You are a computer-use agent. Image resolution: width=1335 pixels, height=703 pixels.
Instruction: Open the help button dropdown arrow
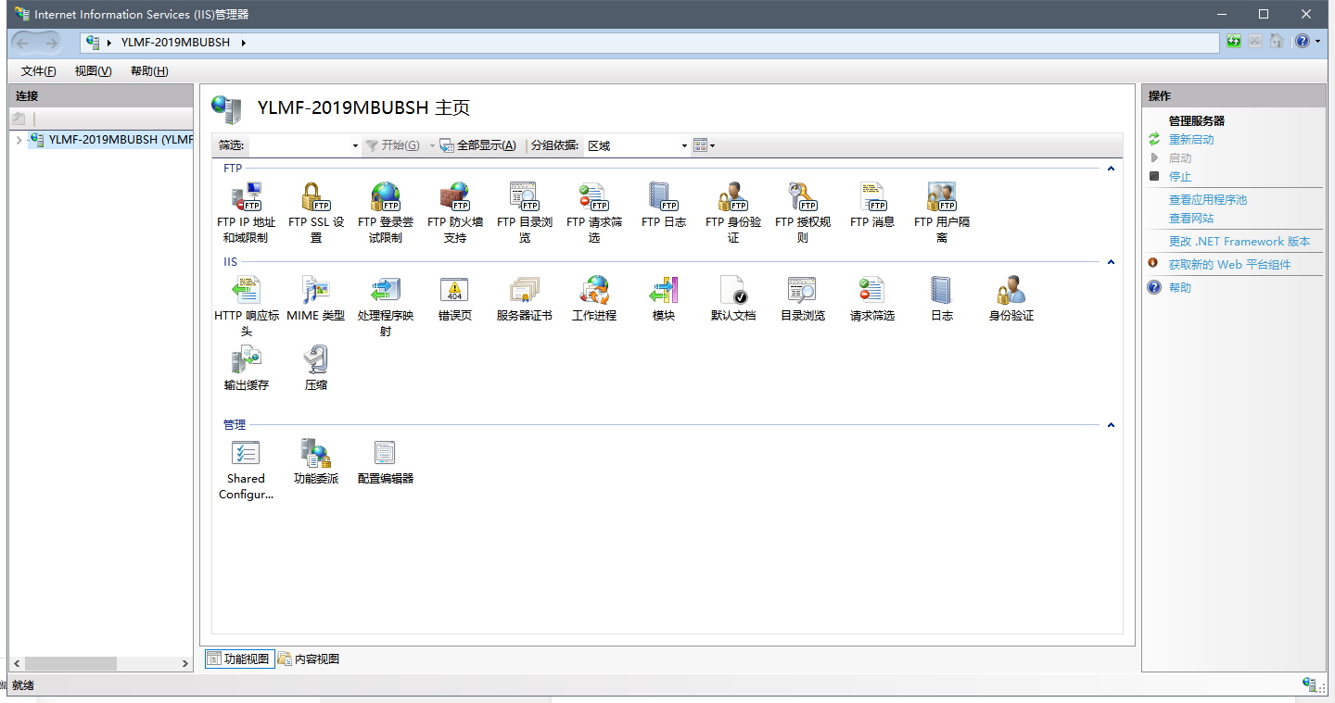pos(1317,42)
